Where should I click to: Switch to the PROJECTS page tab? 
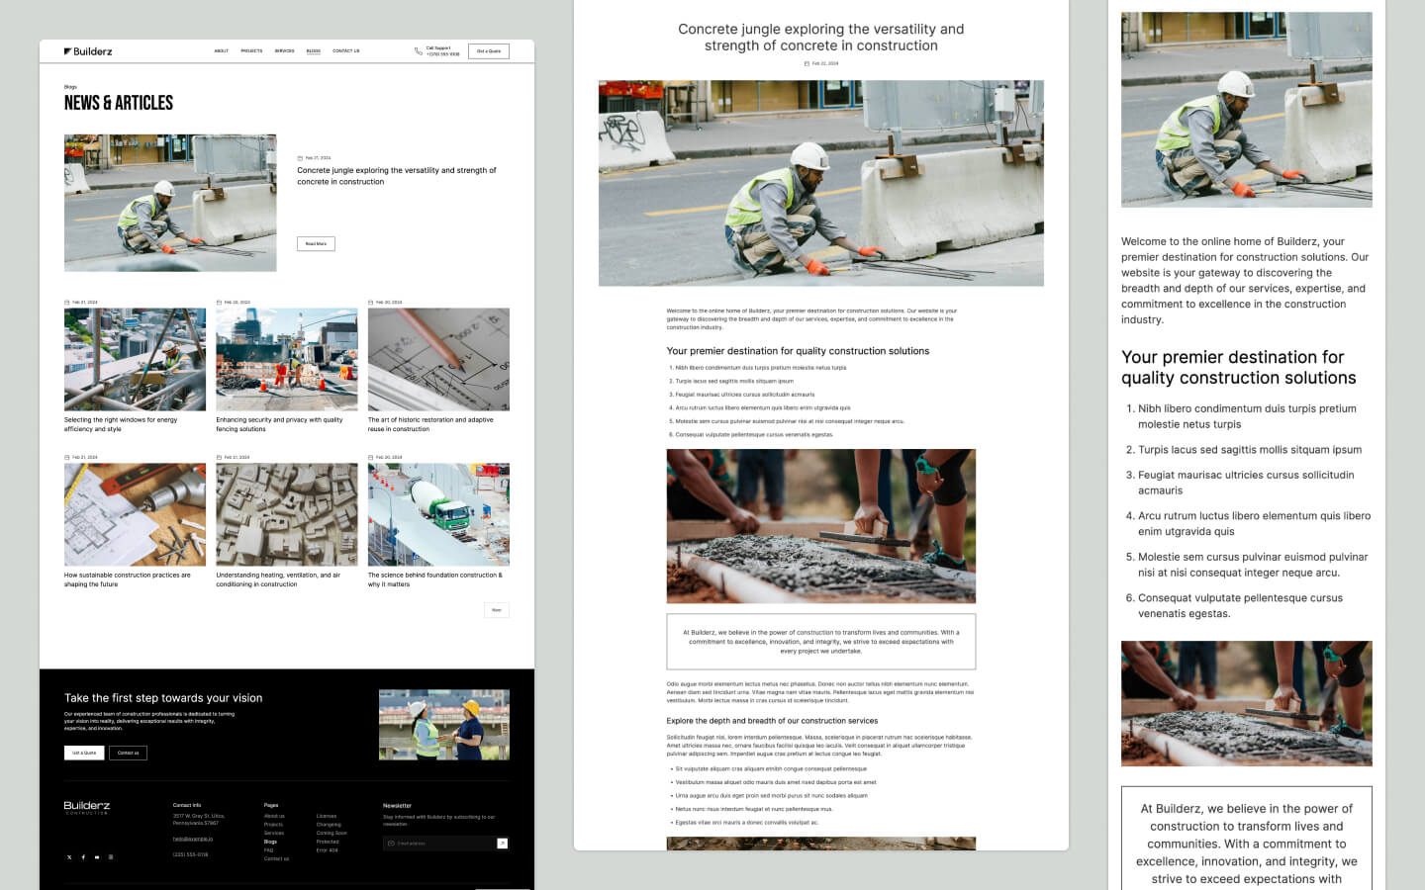(x=251, y=50)
